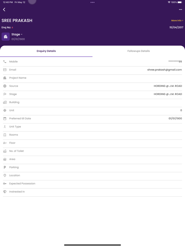This screenshot has width=185, height=247.
Task: Tap the Unit Type icon
Action: tap(5, 127)
